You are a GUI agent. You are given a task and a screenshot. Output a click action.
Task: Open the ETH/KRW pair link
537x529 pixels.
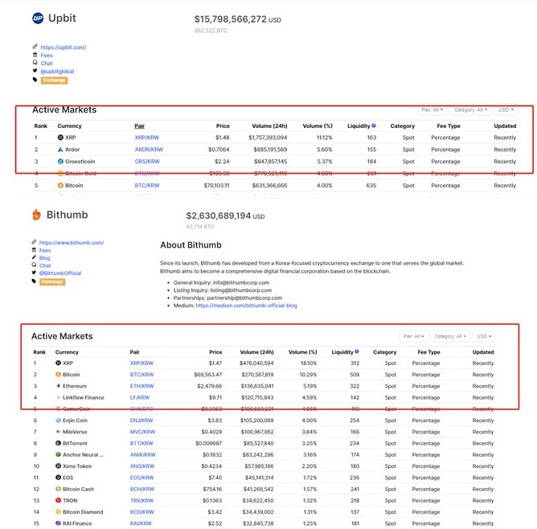pos(141,386)
